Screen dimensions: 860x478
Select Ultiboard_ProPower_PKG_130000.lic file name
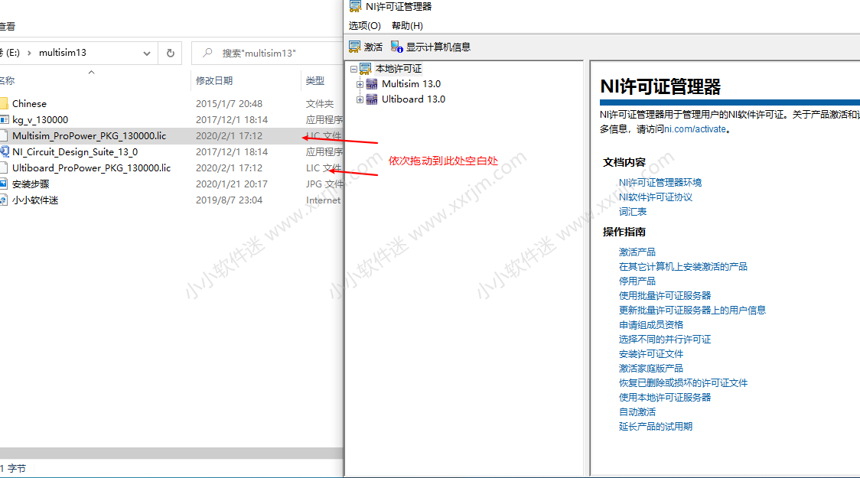[92, 167]
